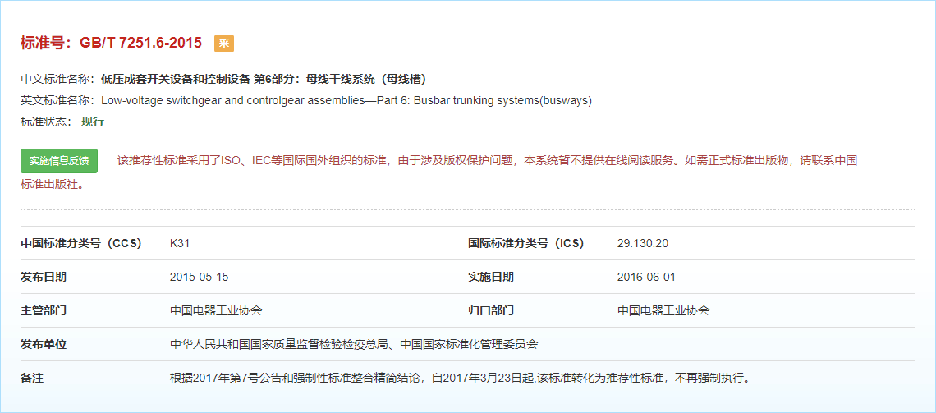This screenshot has height=413, width=936.
Task: Click the release date 2015-05-15
Action: (199, 277)
